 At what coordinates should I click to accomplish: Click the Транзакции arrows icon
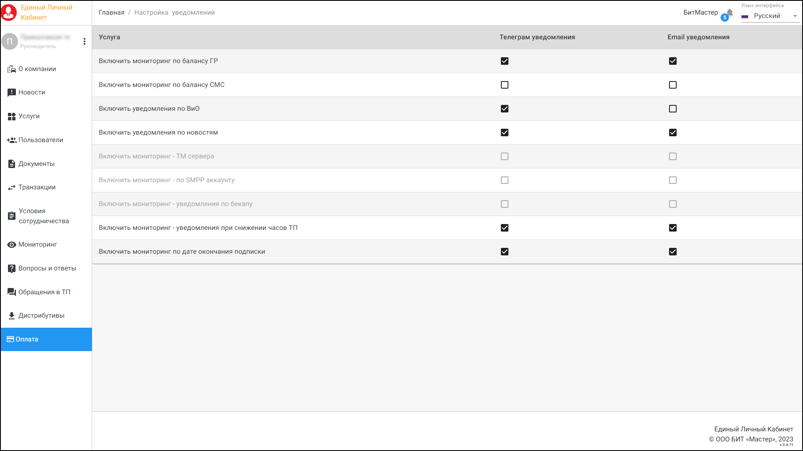(x=11, y=188)
